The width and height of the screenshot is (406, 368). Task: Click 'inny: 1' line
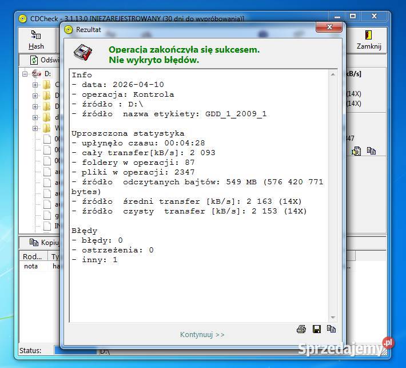(x=95, y=260)
